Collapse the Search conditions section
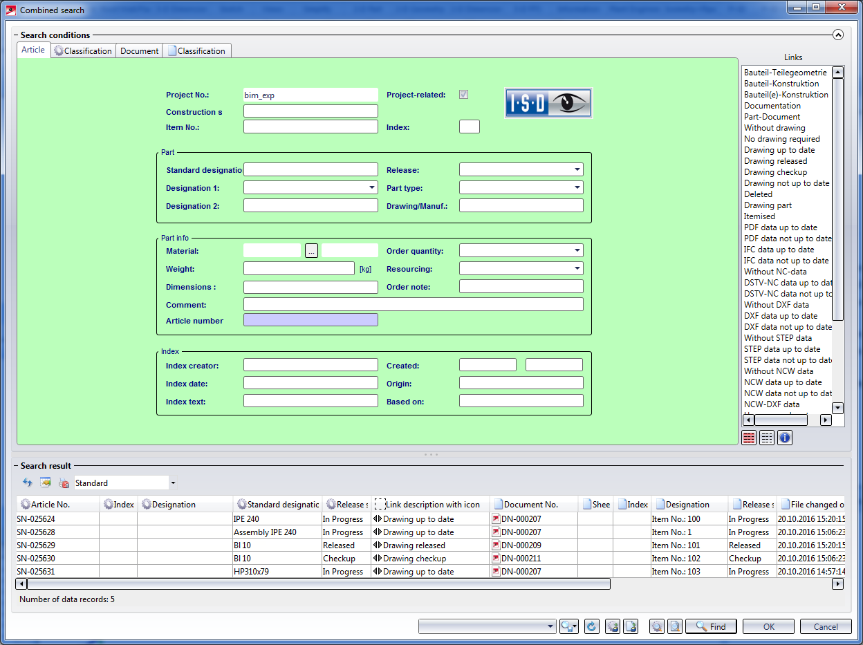Screen dimensions: 863x645 pyautogui.click(x=838, y=35)
